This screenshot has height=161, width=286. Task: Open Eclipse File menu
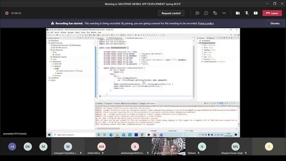click(x=48, y=33)
